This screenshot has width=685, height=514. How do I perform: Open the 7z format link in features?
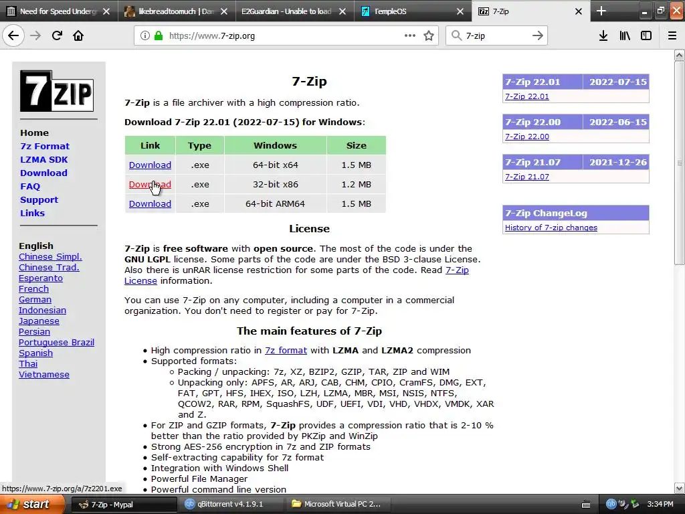click(286, 350)
